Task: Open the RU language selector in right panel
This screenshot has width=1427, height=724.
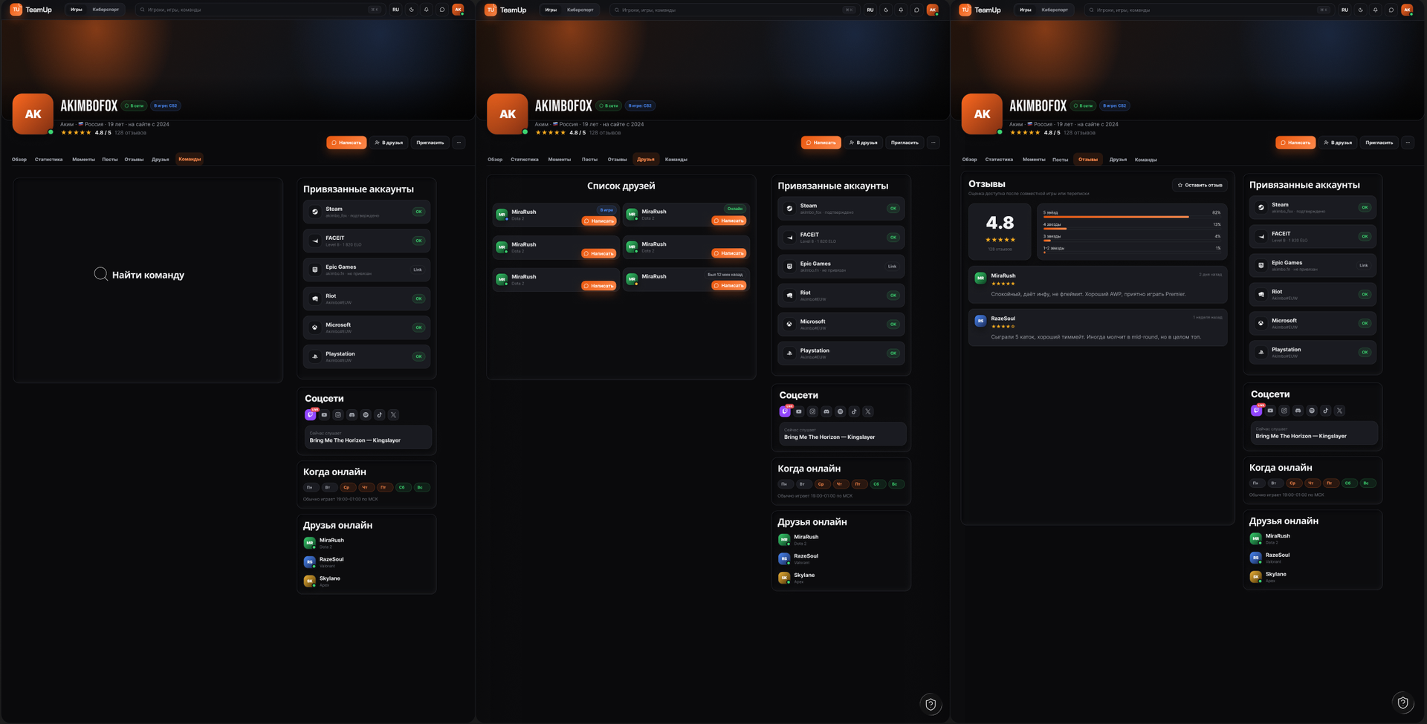Action: 1345,10
